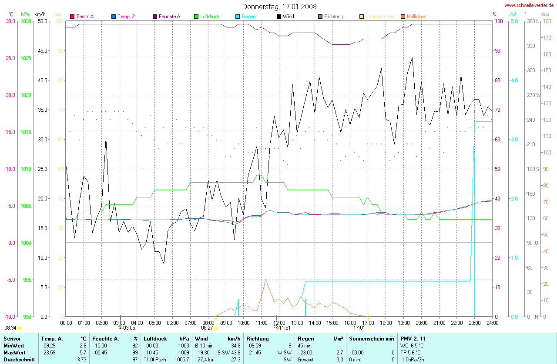Click the '12:00' time axis label
Image resolution: width=557 pixels, height=364 pixels.
(x=279, y=323)
